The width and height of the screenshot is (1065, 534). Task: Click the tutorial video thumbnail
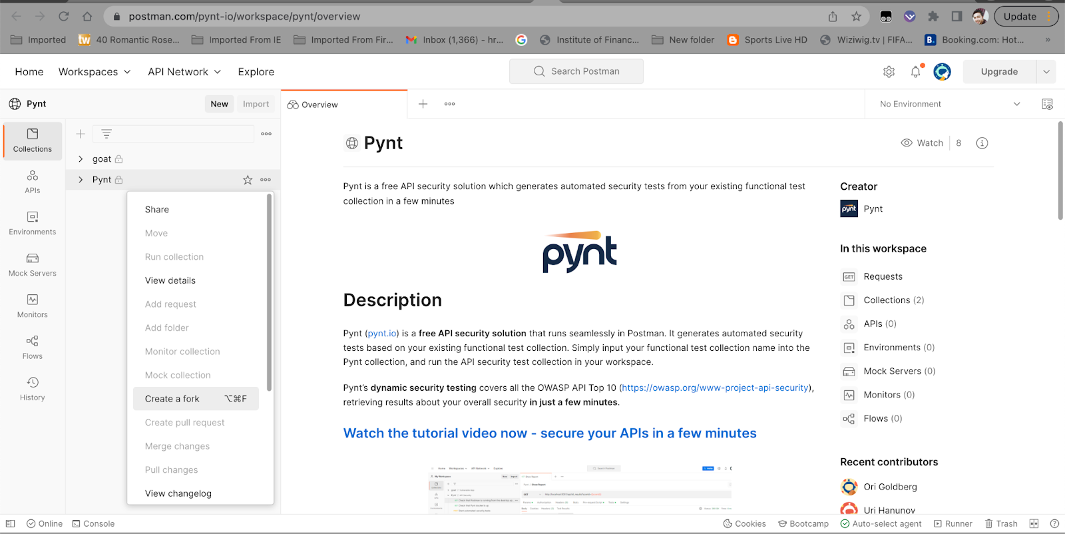[x=580, y=489]
